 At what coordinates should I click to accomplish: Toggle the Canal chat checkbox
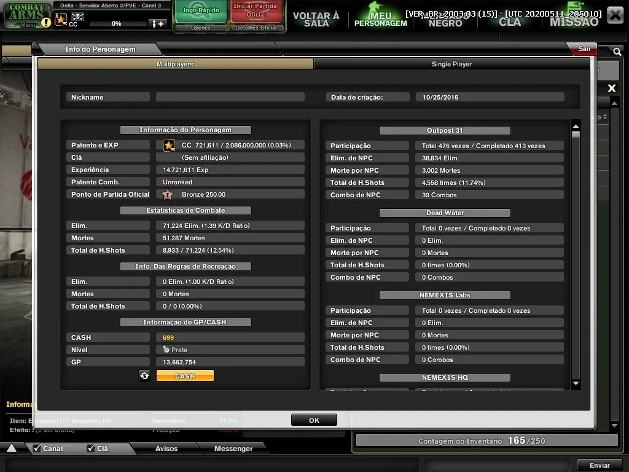pos(37,448)
